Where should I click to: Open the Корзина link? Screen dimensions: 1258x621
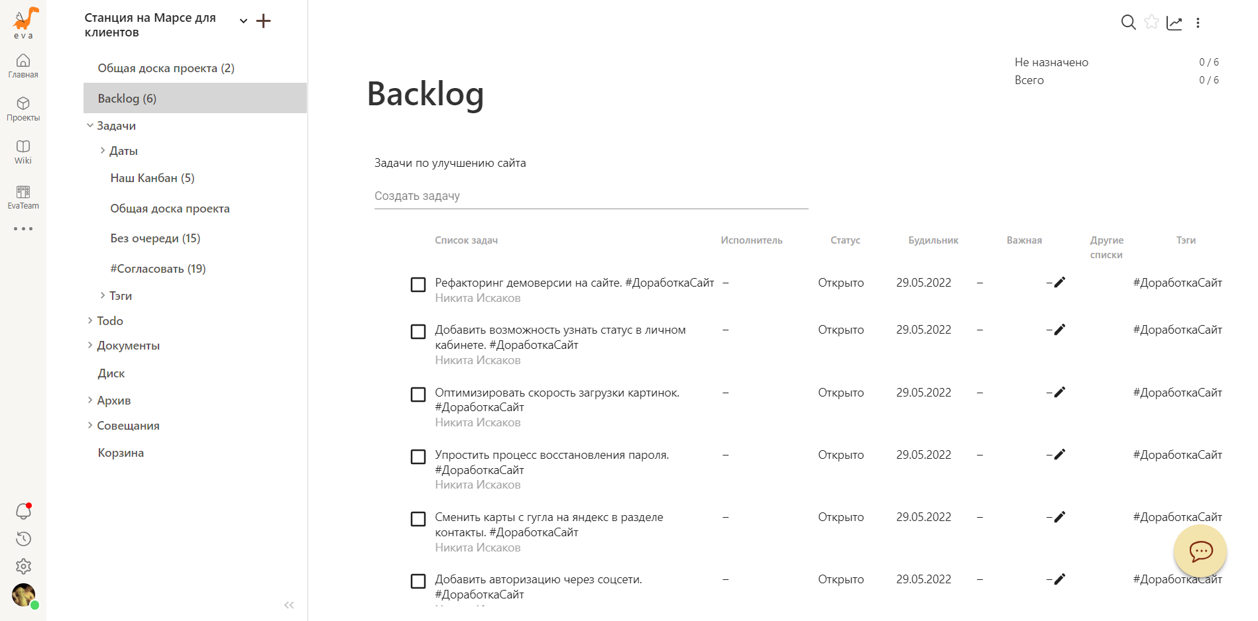coord(121,453)
